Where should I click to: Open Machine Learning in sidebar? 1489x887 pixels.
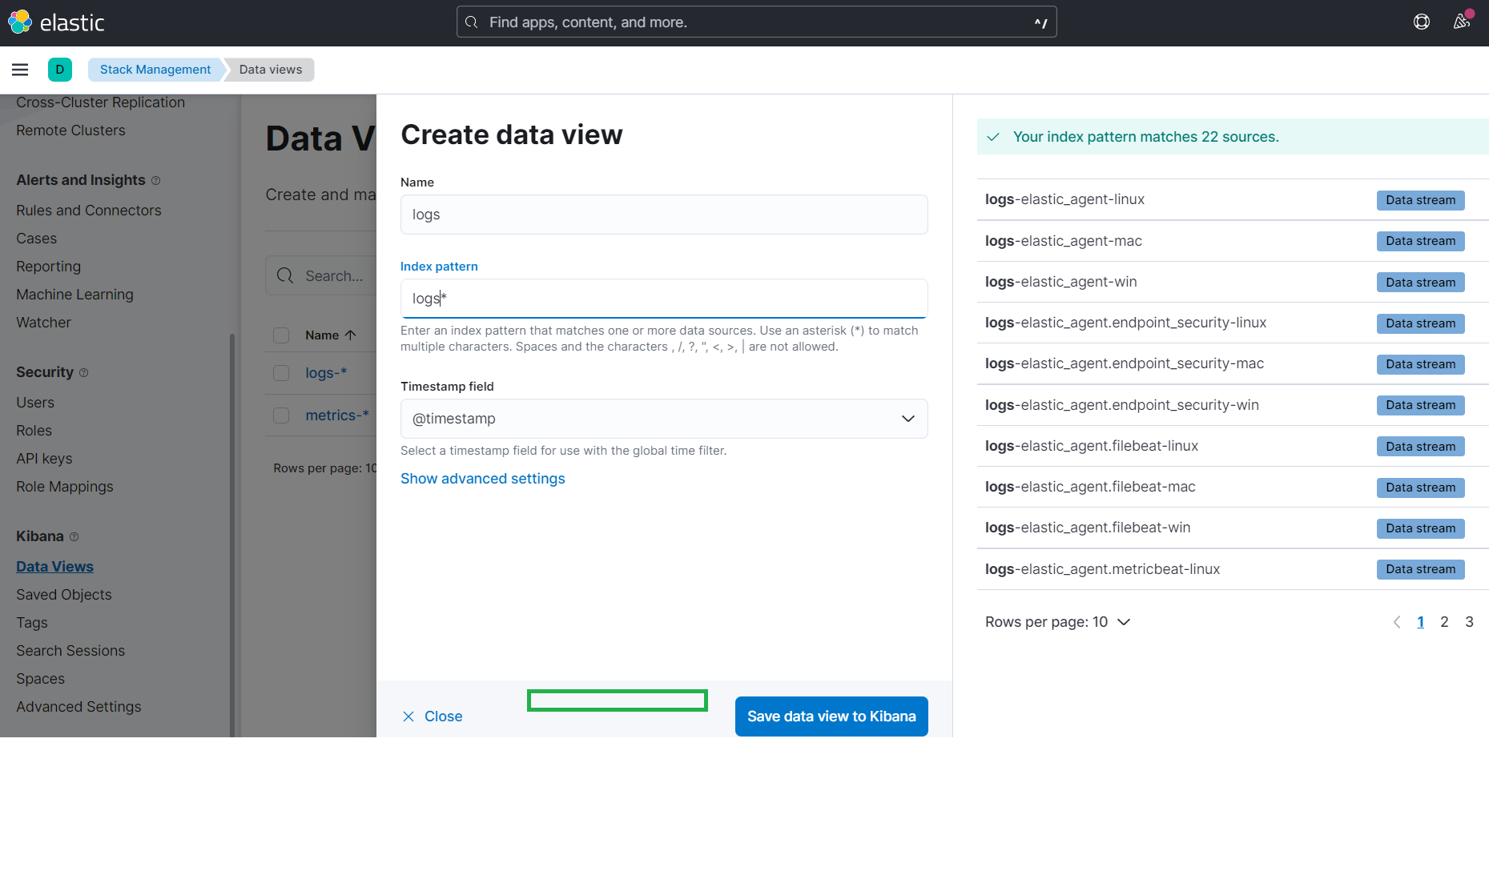tap(74, 295)
